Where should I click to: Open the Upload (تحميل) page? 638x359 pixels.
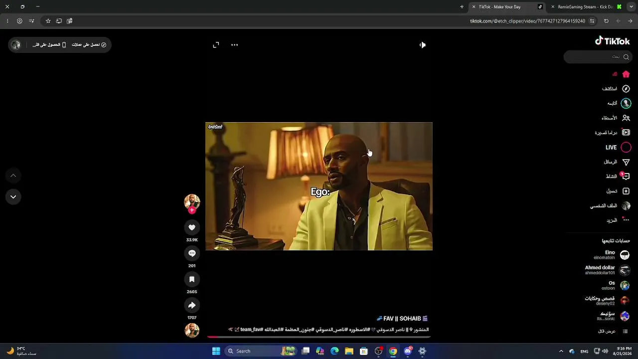point(618,191)
